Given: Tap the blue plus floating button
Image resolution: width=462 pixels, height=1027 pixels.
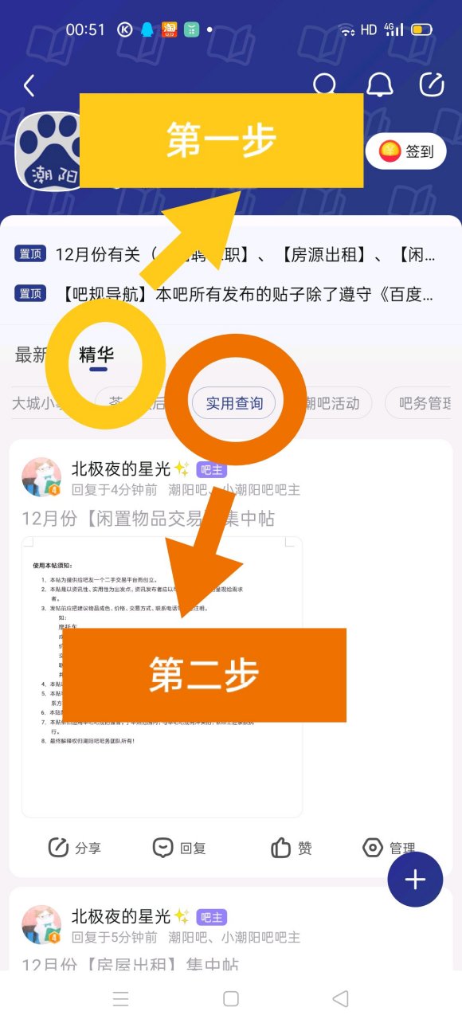Looking at the screenshot, I should tap(415, 880).
